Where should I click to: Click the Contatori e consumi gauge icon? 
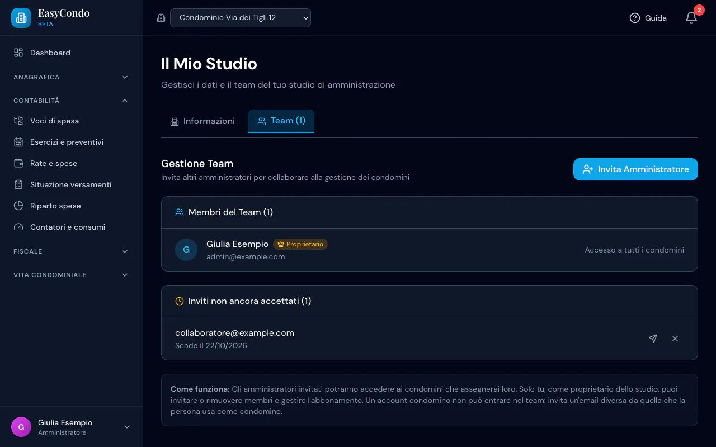[x=18, y=227]
